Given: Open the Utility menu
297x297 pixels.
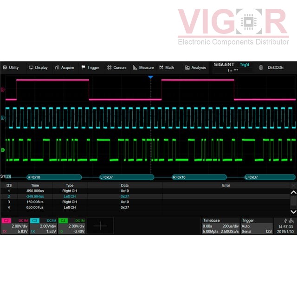Looking at the screenshot, I should coord(11,68).
